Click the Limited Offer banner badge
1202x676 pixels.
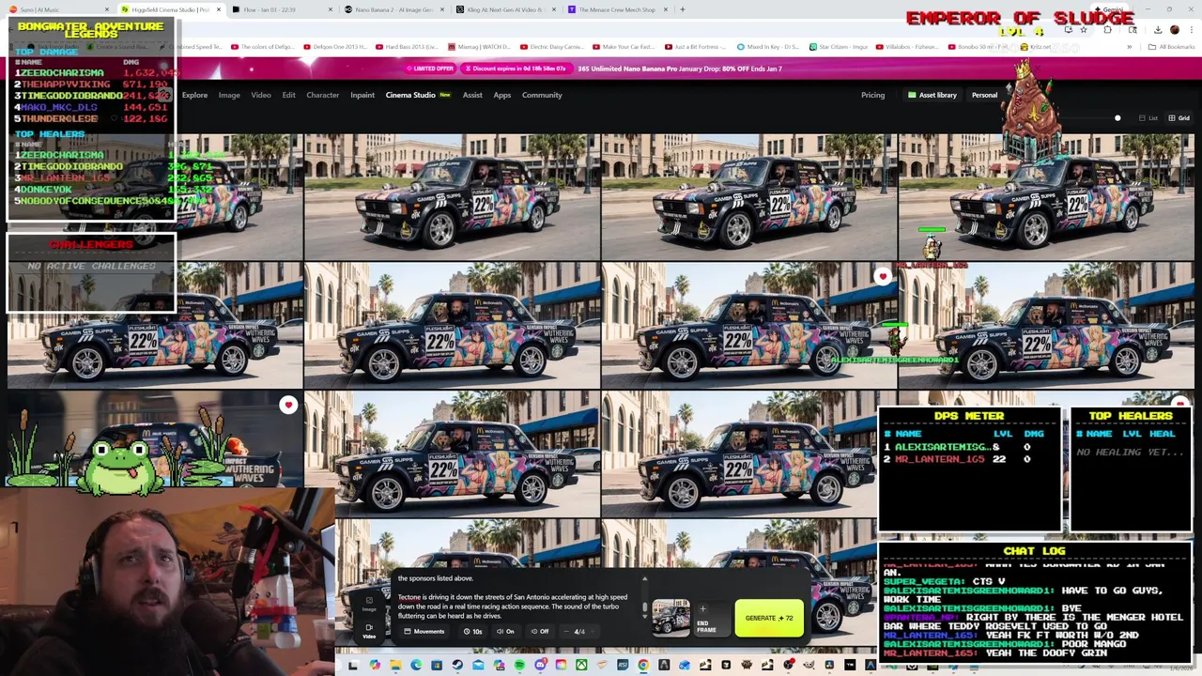pyautogui.click(x=431, y=69)
